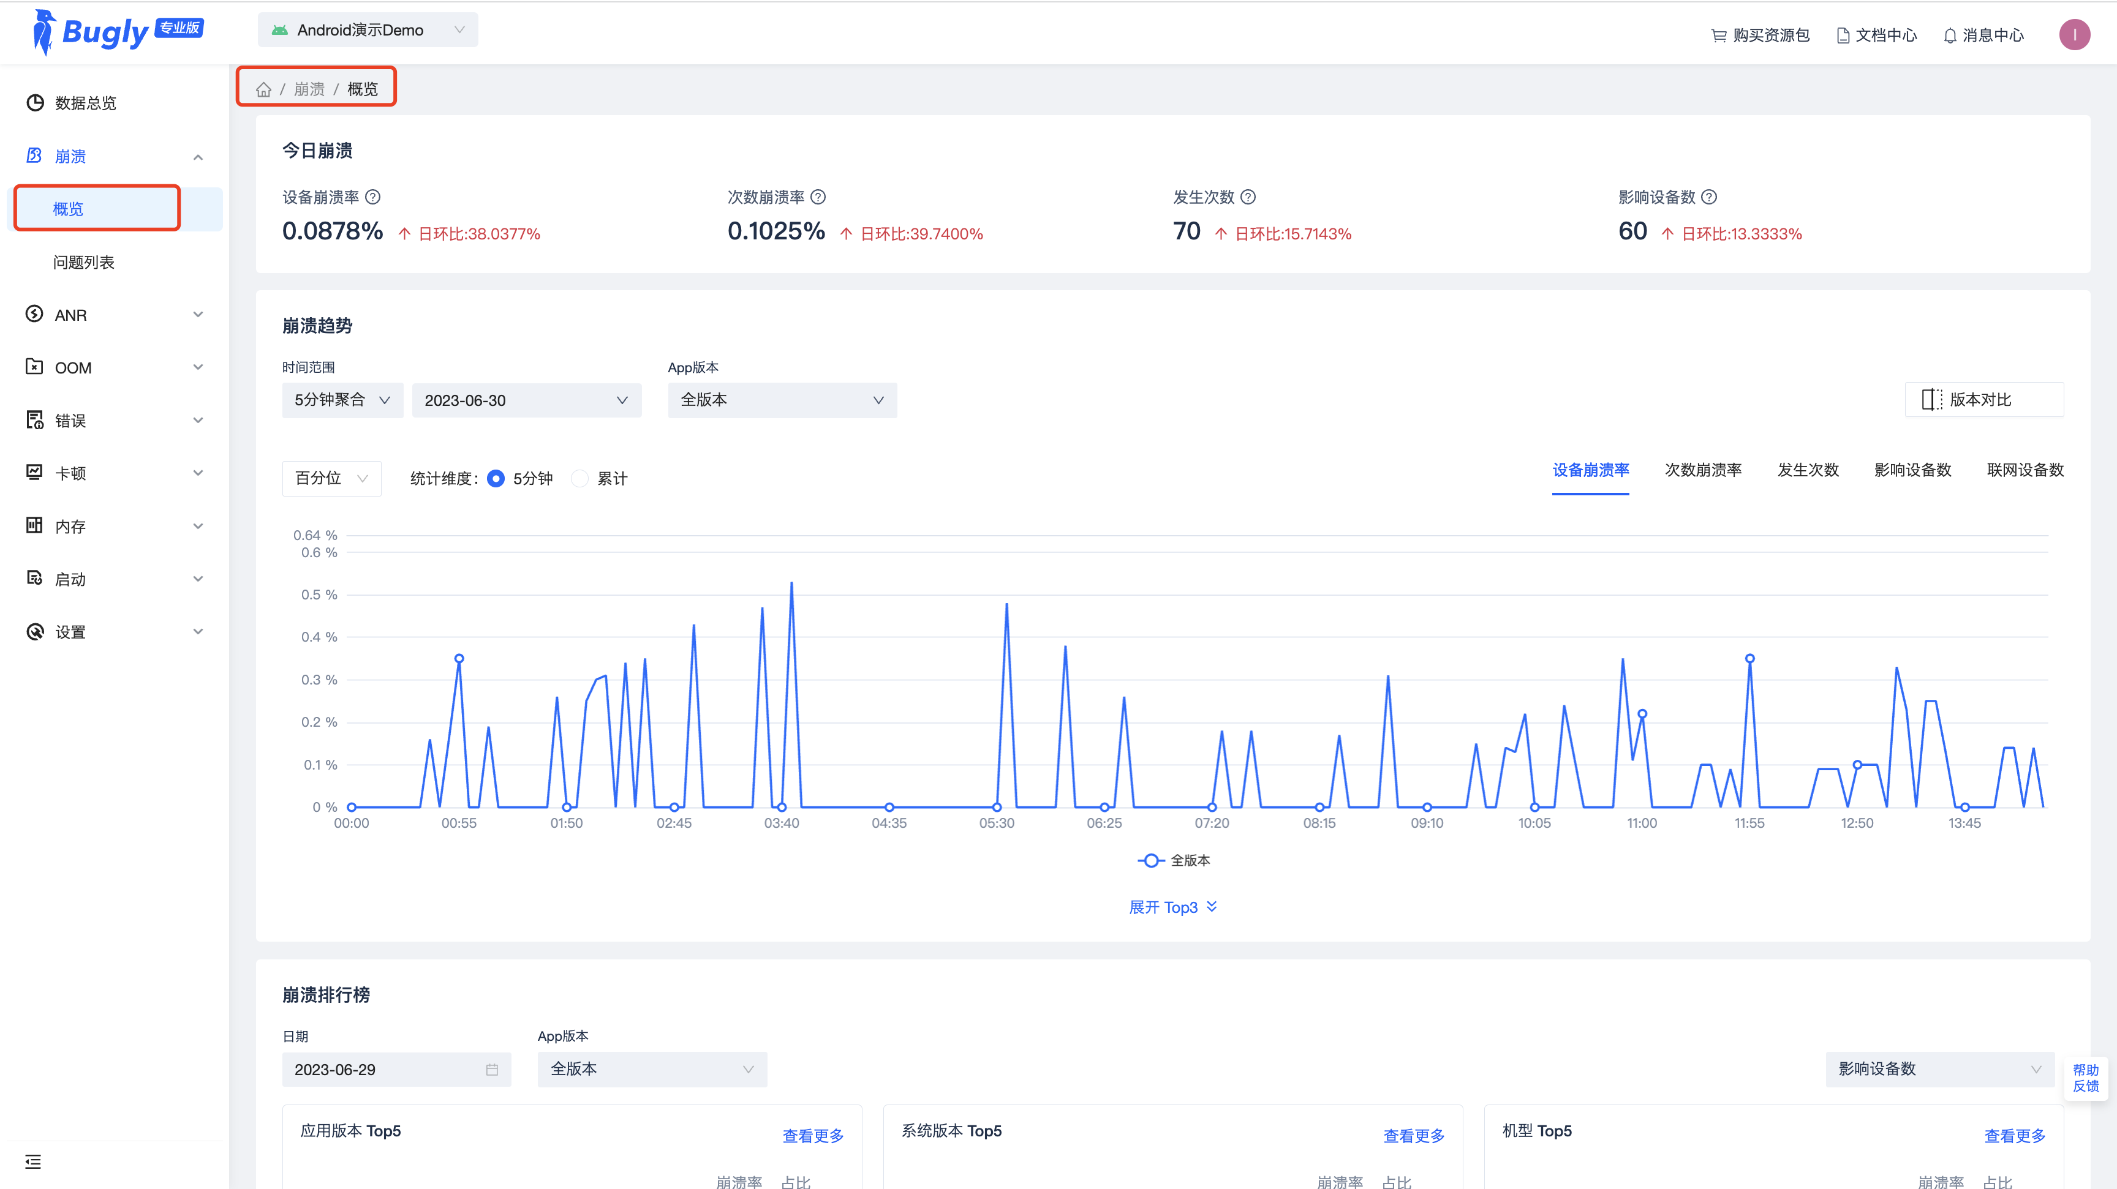Click the 消息中心 header link text
Screen dimensions: 2117x1189
1993,36
